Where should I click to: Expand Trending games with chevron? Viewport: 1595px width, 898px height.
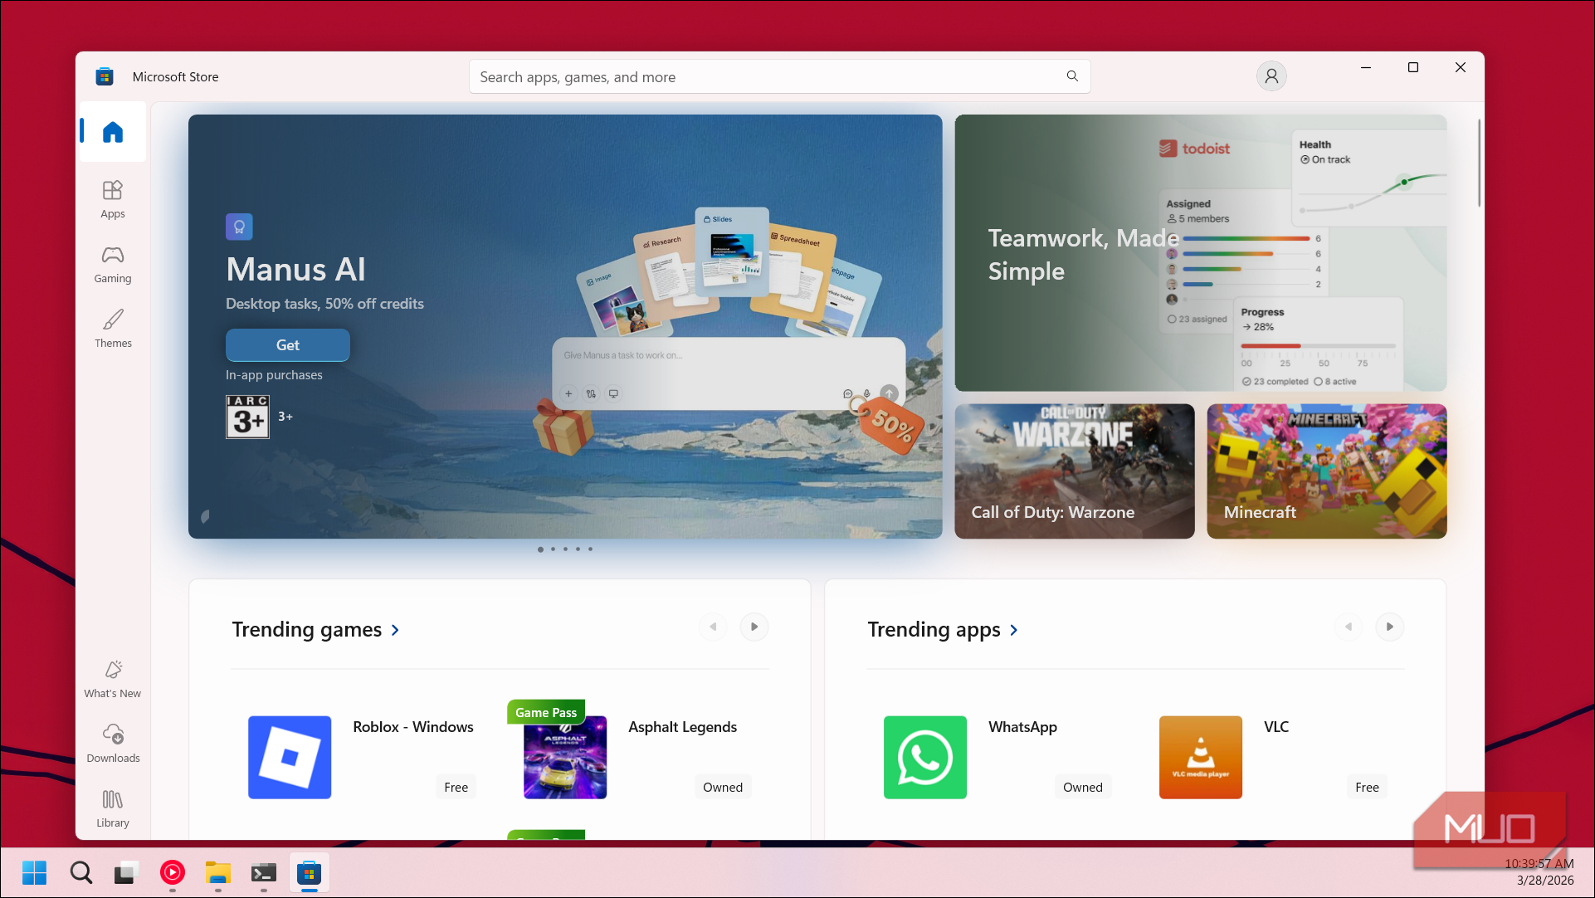395,631
